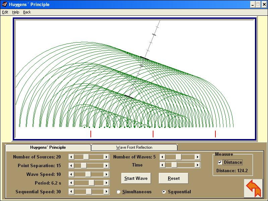Minimize the Huygens' Principle window
The height and width of the screenshot is (201, 268).
pyautogui.click(x=253, y=5)
